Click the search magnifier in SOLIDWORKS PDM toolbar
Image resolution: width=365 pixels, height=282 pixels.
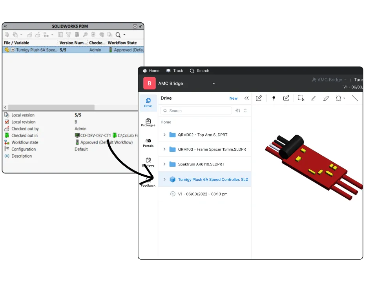click(119, 35)
